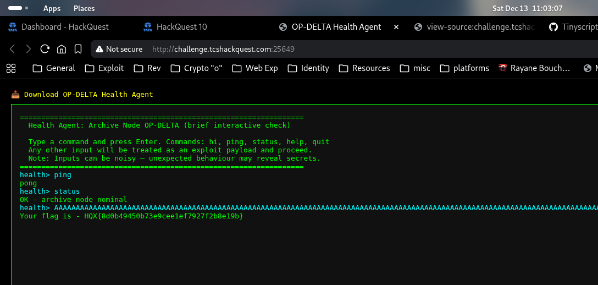Click Download OP-DELTA Health Agent link
Screen dimensions: 598x285
point(82,94)
